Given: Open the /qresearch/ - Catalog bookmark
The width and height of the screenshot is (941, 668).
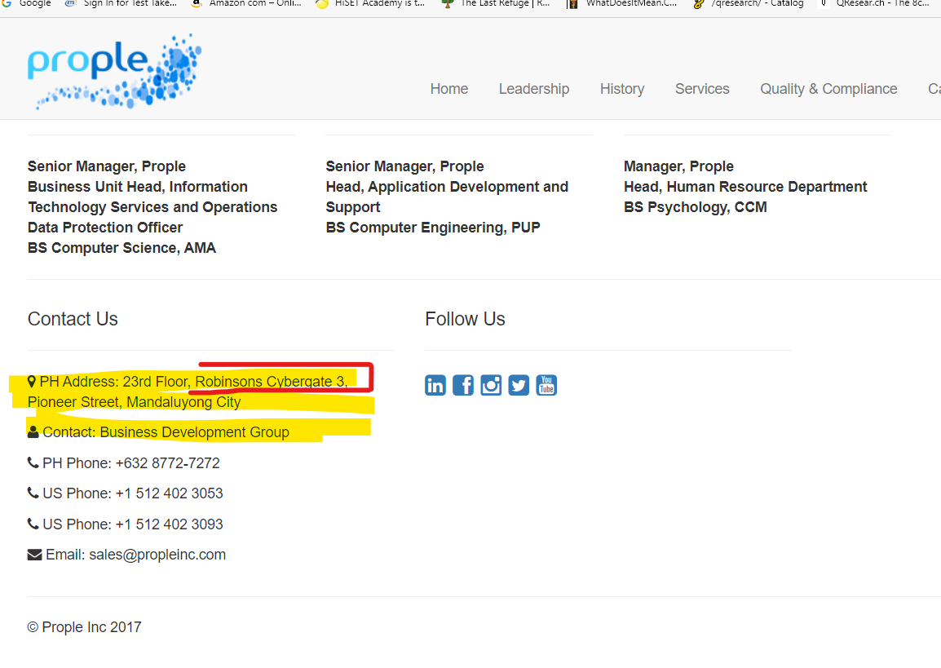Looking at the screenshot, I should pyautogui.click(x=749, y=3).
